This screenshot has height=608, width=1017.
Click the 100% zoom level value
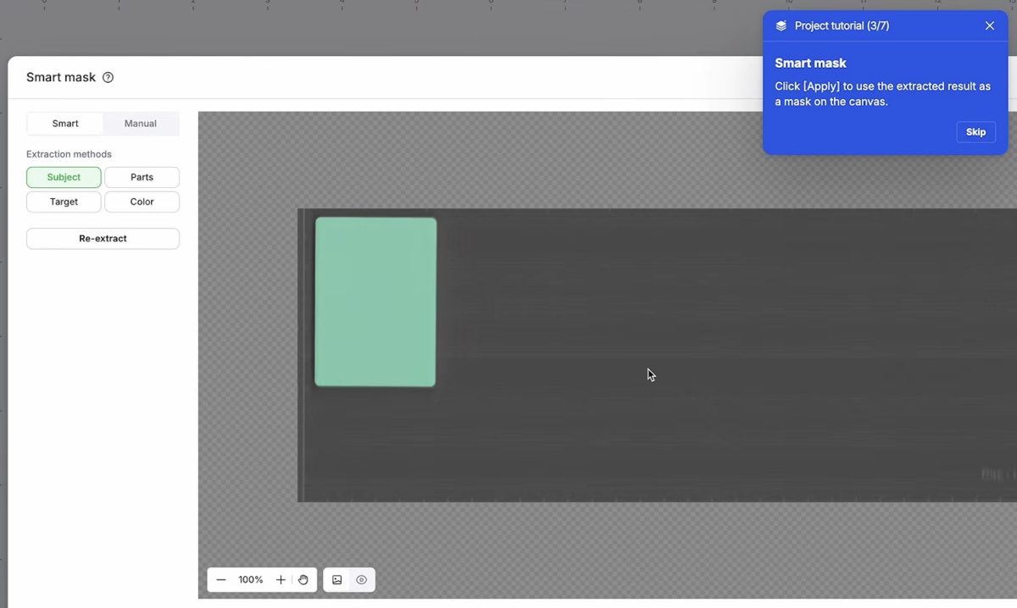[x=251, y=580]
